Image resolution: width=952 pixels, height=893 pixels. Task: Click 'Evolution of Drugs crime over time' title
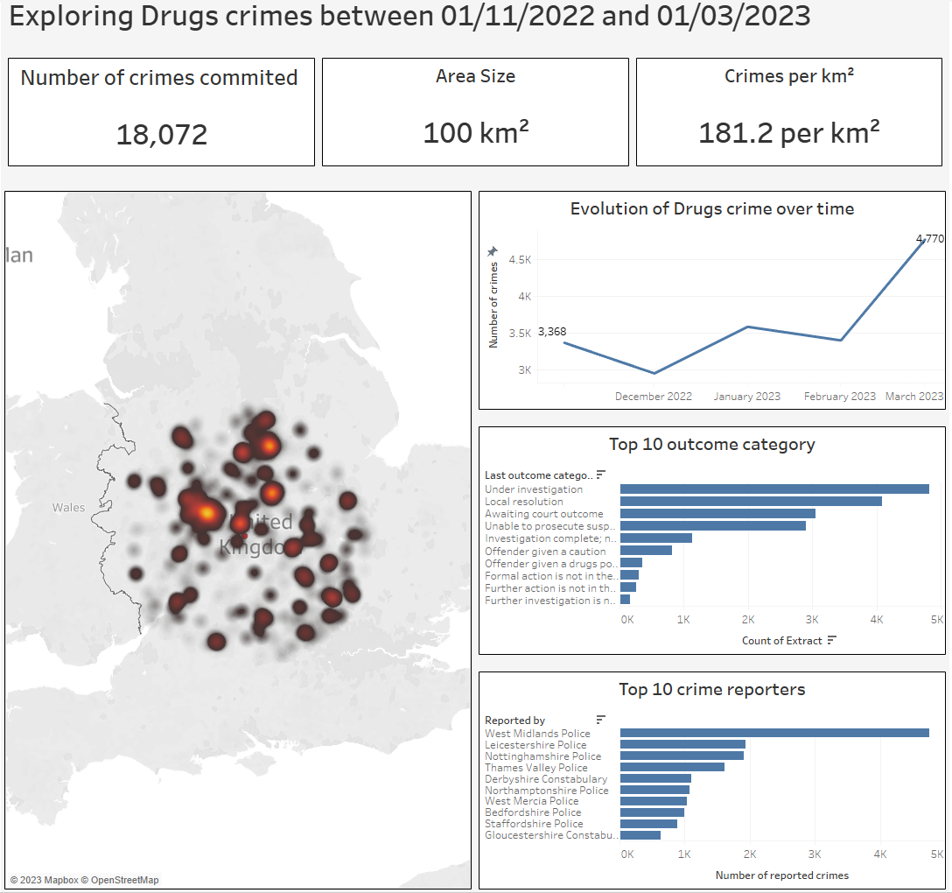point(712,209)
